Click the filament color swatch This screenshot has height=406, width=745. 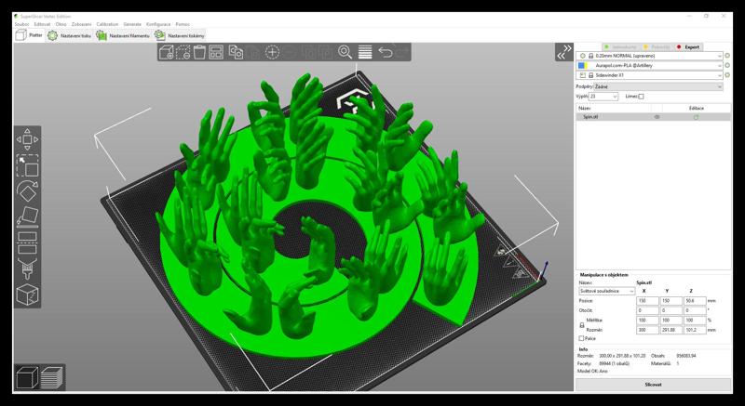pyautogui.click(x=584, y=65)
